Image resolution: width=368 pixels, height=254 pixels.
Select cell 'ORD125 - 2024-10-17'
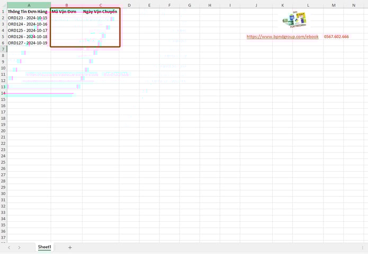29,31
